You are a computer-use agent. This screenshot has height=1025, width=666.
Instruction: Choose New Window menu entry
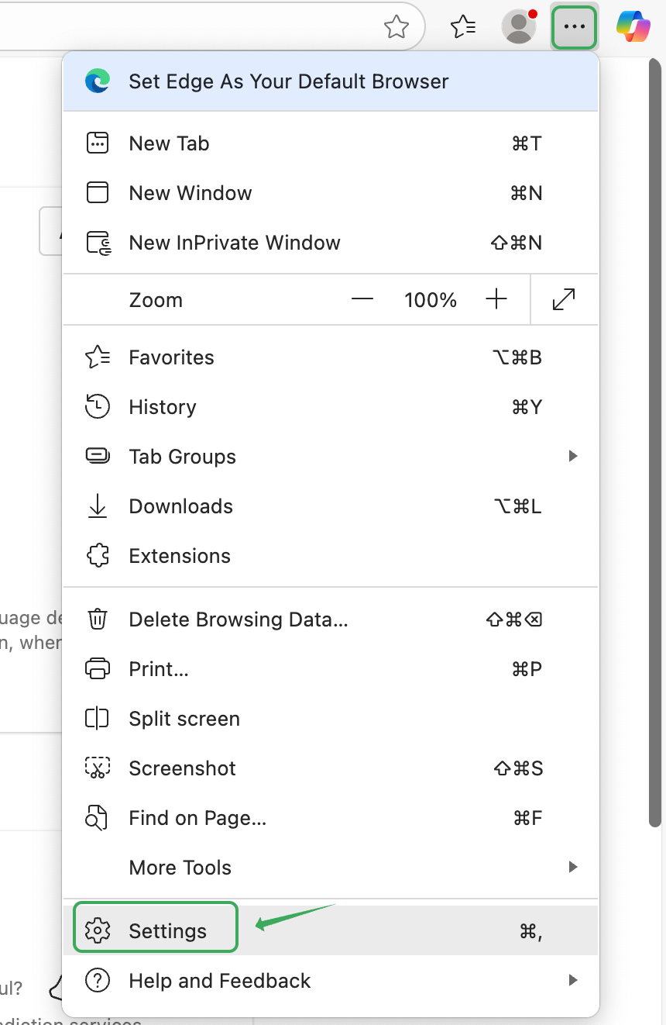click(x=331, y=193)
